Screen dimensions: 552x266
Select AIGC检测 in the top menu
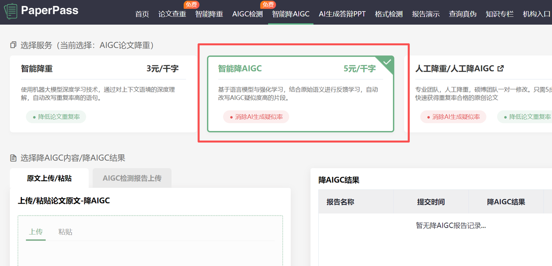point(248,14)
